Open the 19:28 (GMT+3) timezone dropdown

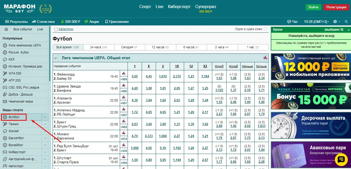tap(316, 22)
